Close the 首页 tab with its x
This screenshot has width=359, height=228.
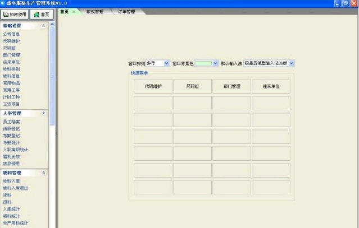point(74,12)
